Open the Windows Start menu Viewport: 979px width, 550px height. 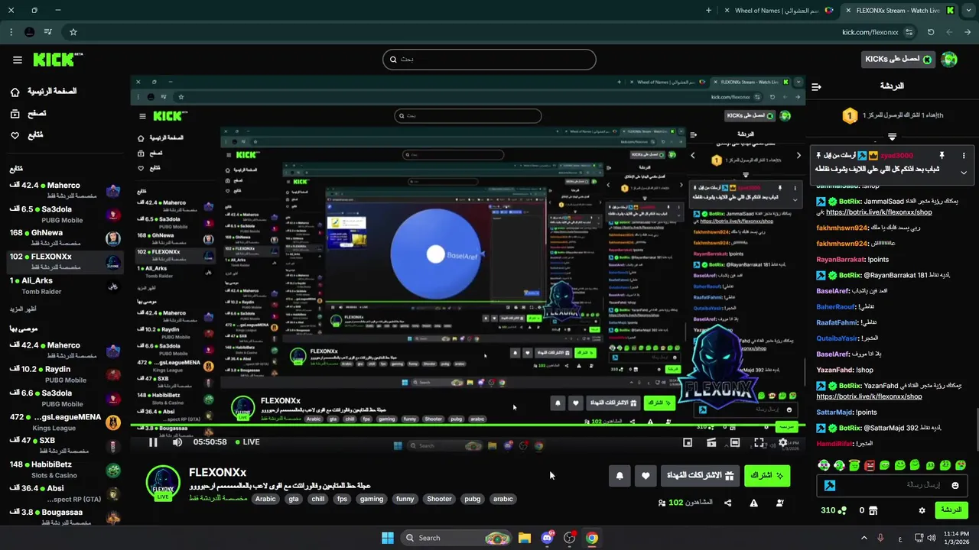tap(388, 538)
